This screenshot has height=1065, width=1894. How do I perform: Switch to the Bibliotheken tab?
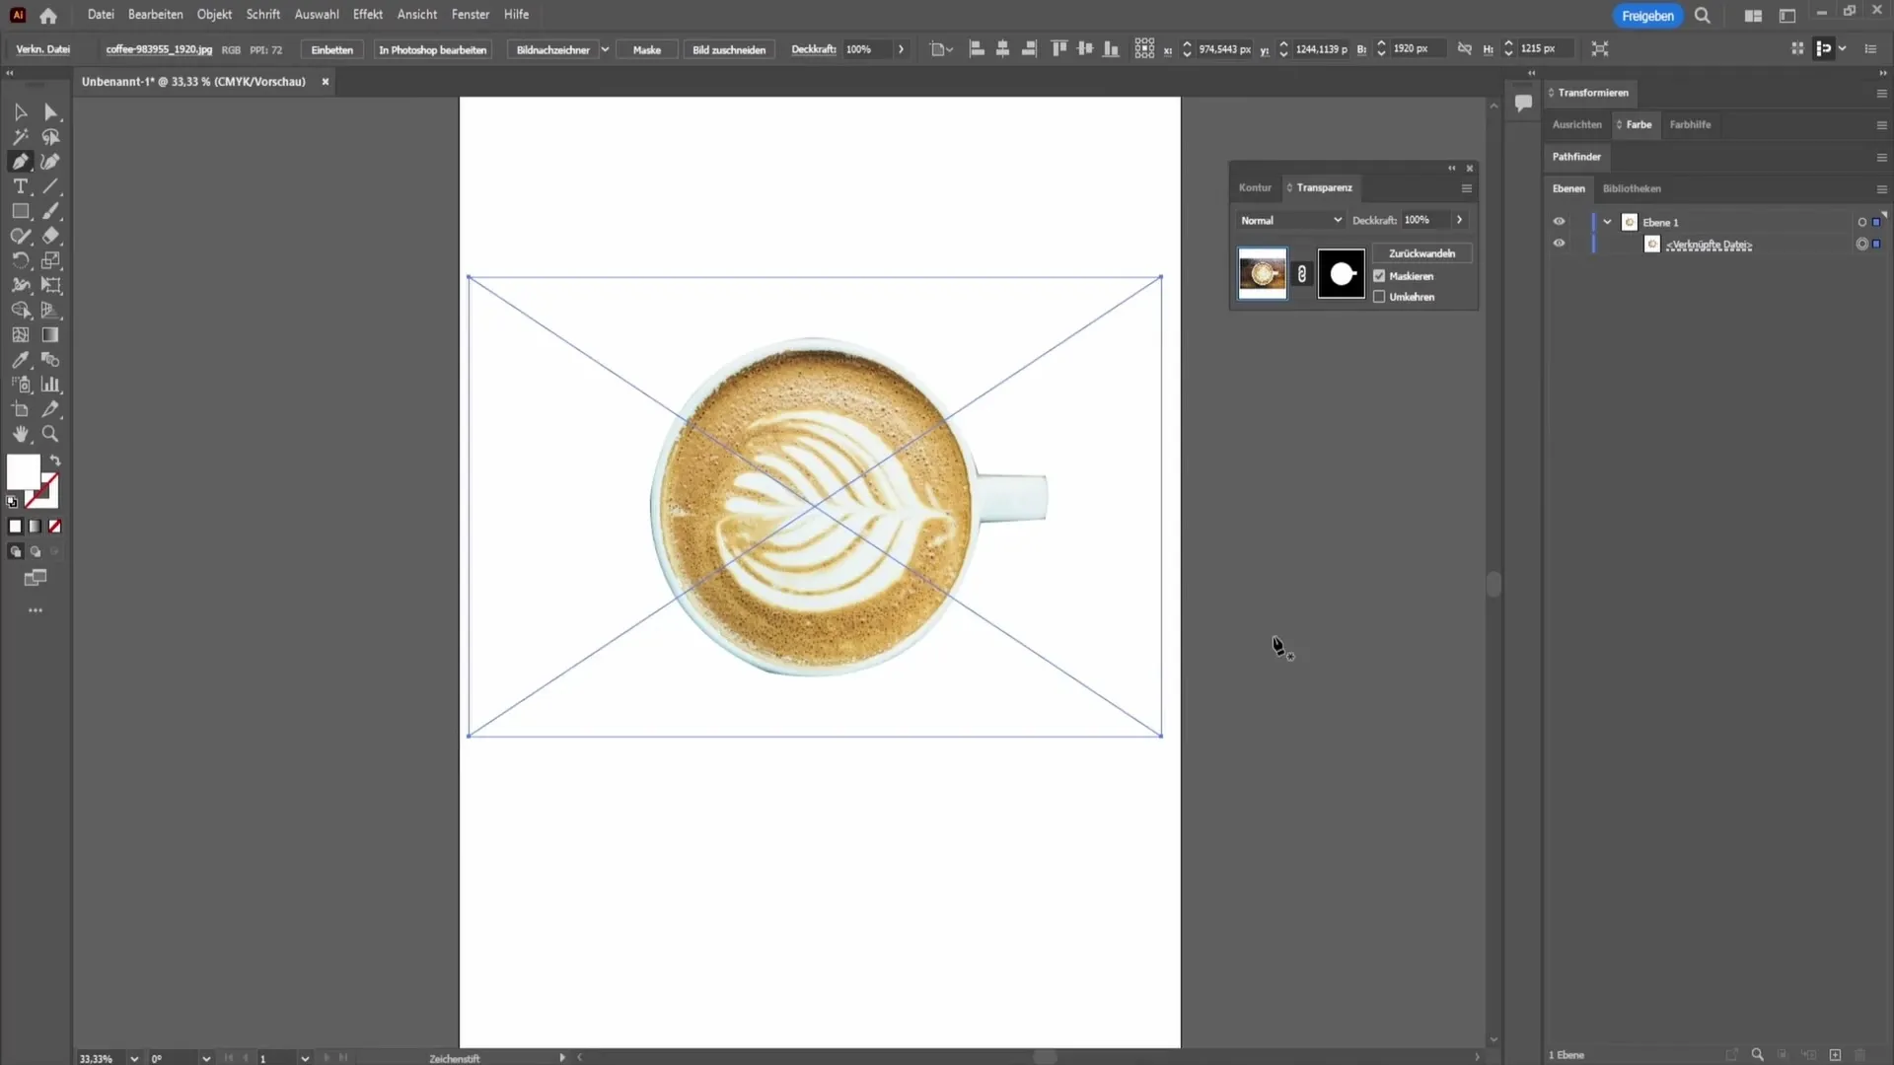click(x=1632, y=188)
